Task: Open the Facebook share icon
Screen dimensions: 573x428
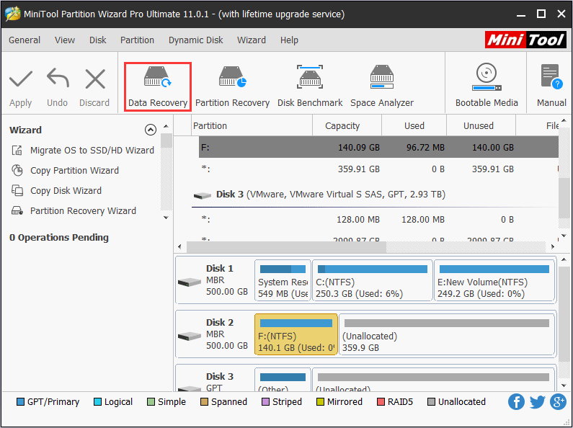Action: tap(516, 402)
